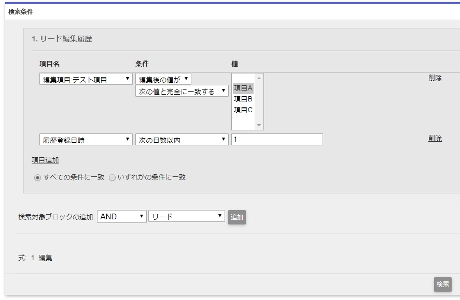This screenshot has height=300, width=460.
Task: Click the 検索条件 panel header
Action: pyautogui.click(x=21, y=12)
